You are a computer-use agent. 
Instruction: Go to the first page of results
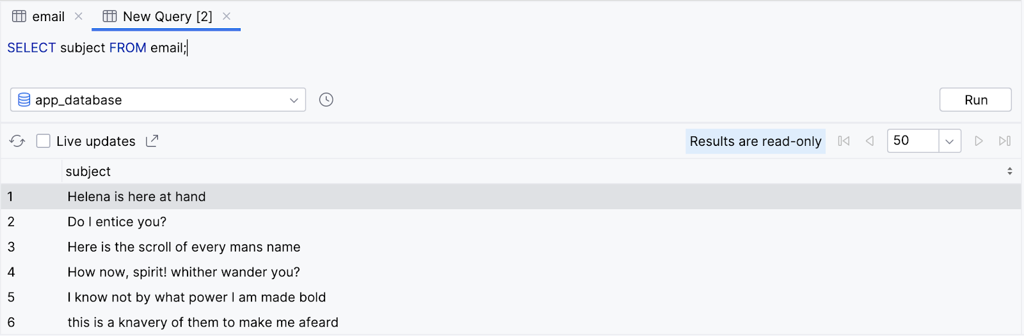pyautogui.click(x=844, y=141)
